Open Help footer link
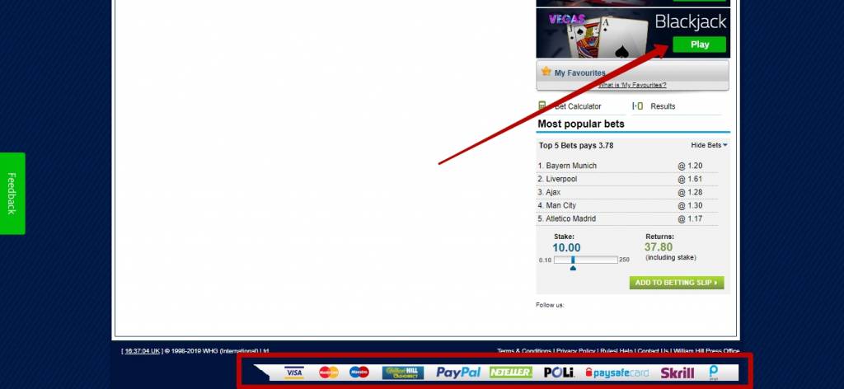Screen dimensions: 844x389 pyautogui.click(x=626, y=351)
